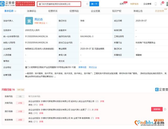Click the 0条 自身风险 count badge
Image resolution: width=168 pixels, height=129 pixels.
(20, 96)
